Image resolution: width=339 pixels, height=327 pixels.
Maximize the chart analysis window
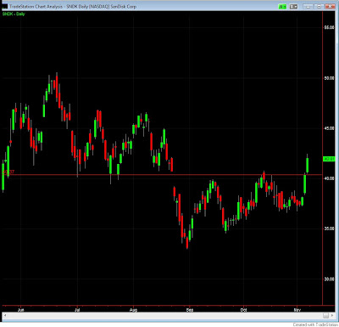(x=320, y=6)
